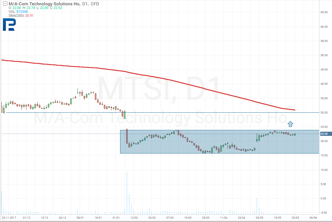Image resolution: width=332 pixels, height=222 pixels.
Task: Click the 55.00 price axis label
Action: point(324,41)
